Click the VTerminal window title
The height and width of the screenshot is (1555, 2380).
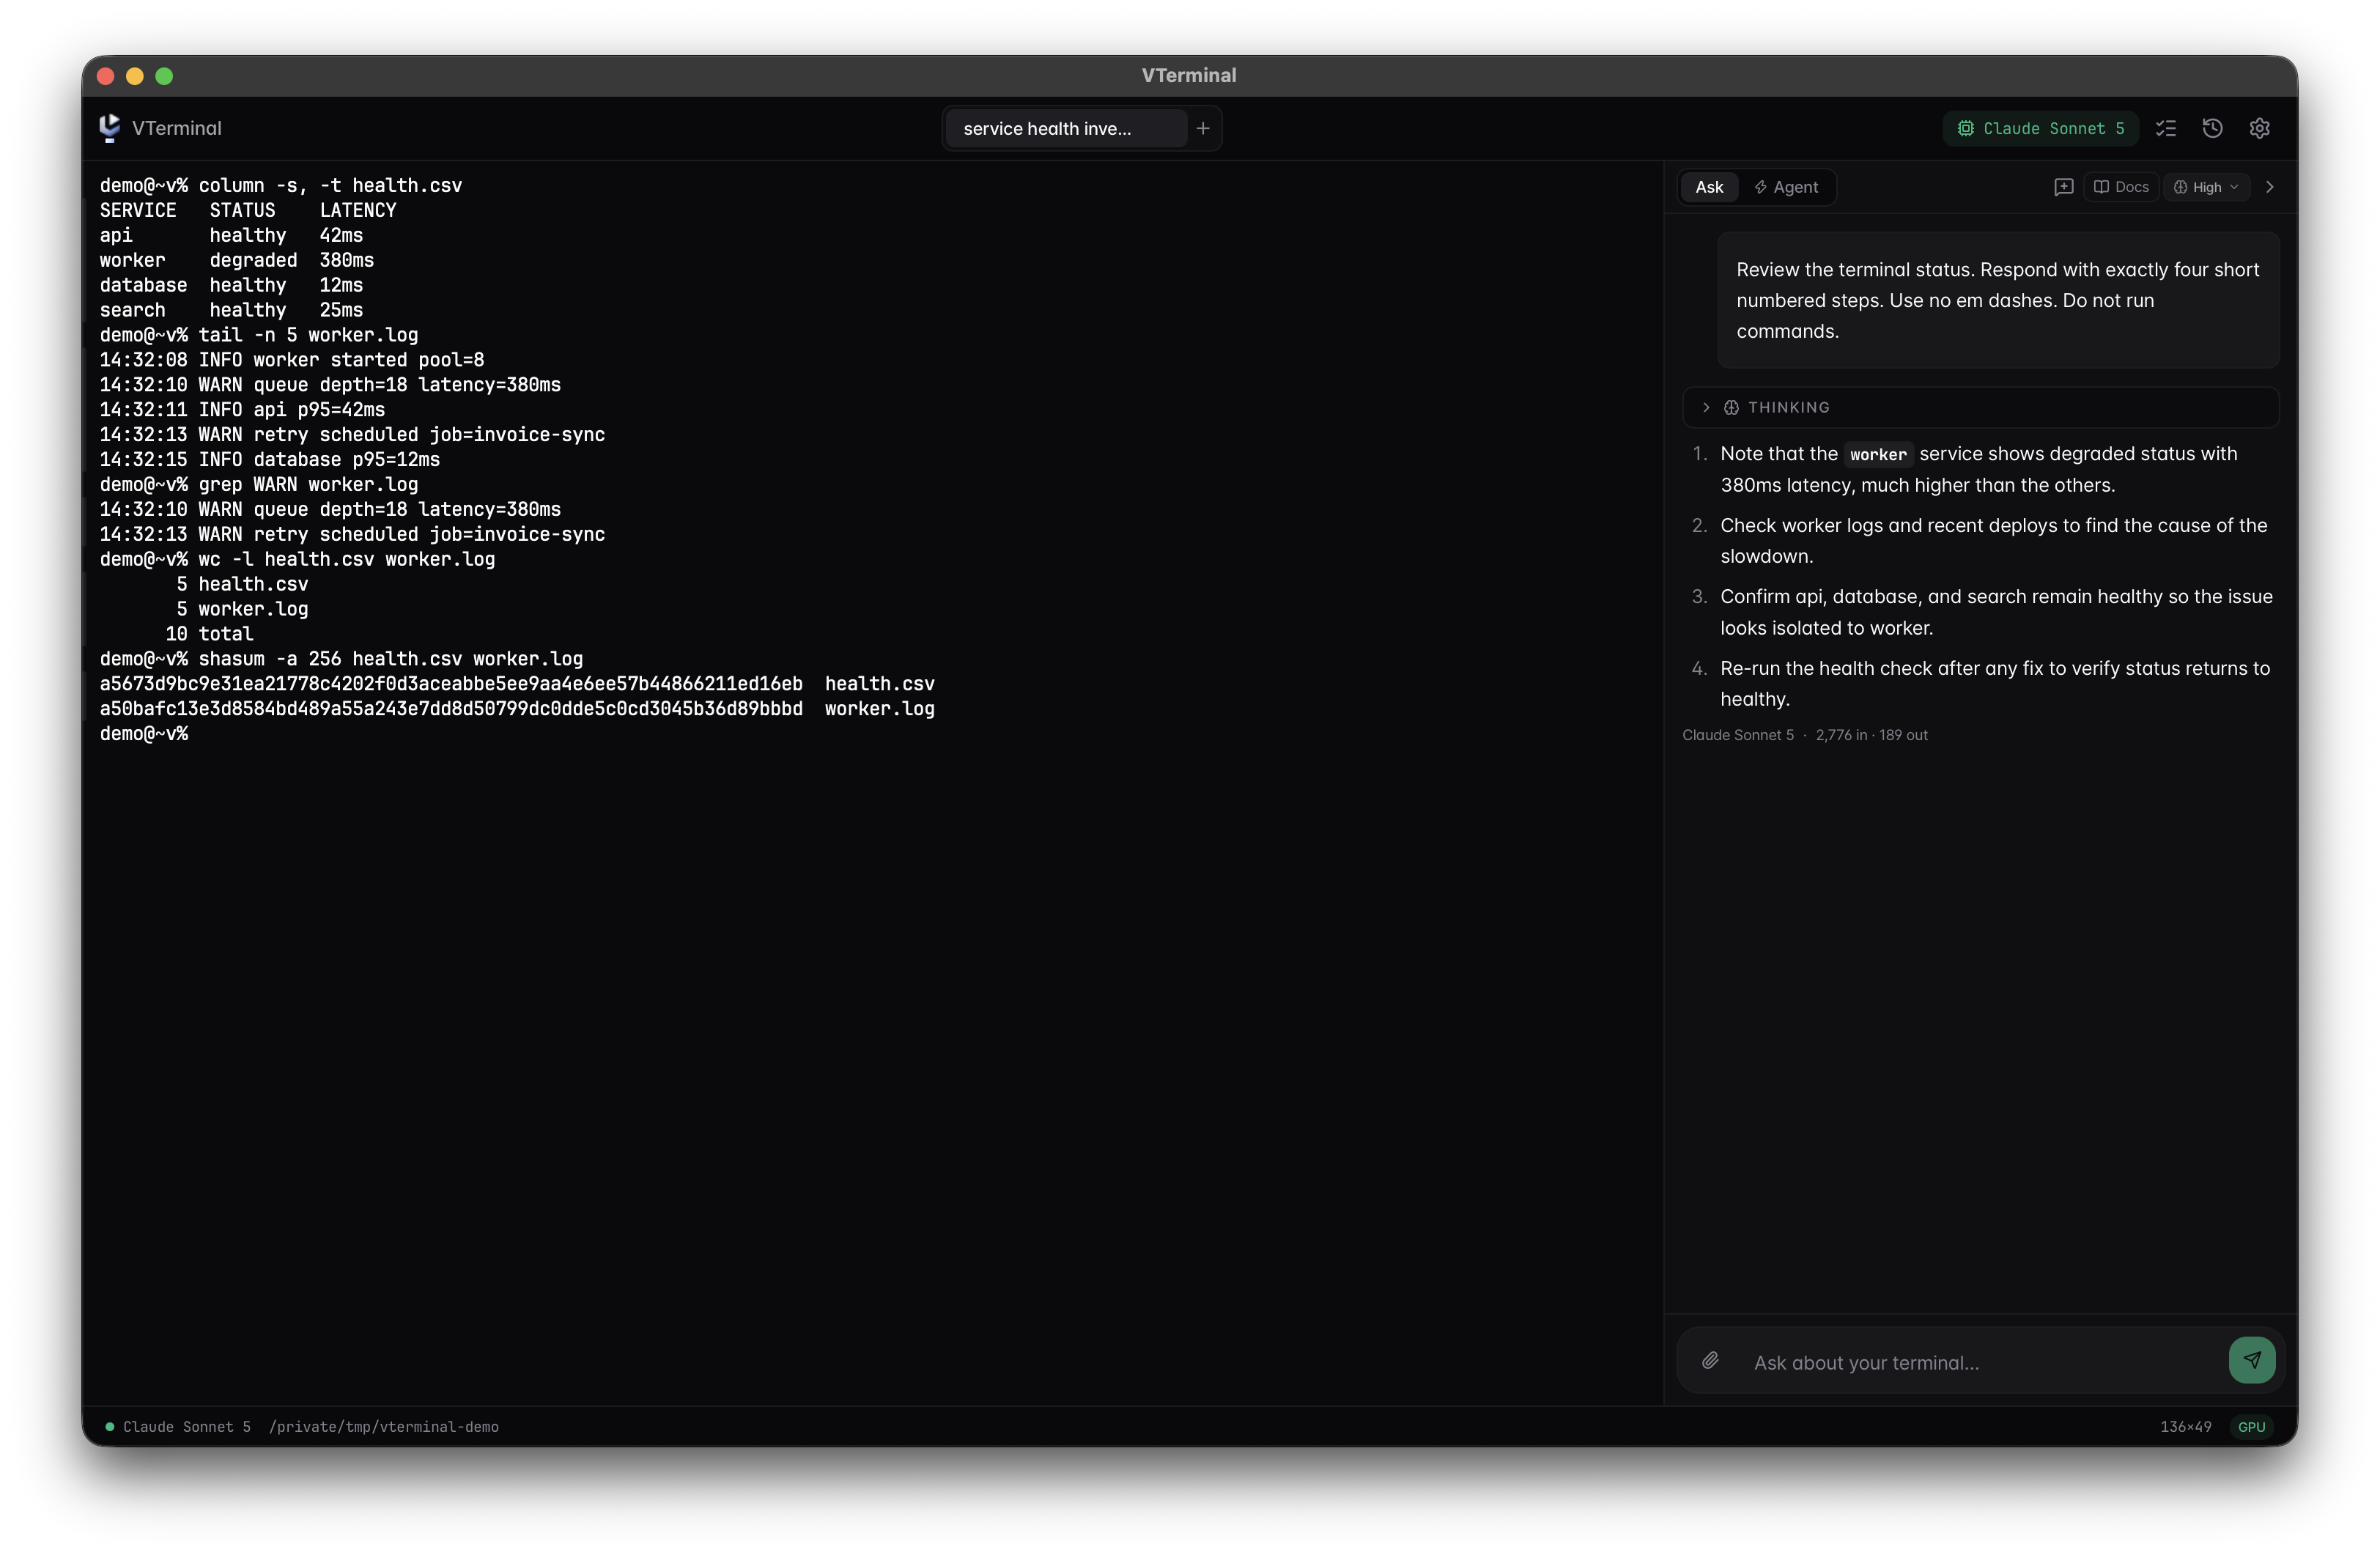click(x=1189, y=75)
